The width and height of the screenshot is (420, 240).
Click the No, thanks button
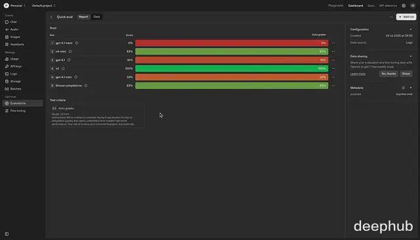[388, 73]
